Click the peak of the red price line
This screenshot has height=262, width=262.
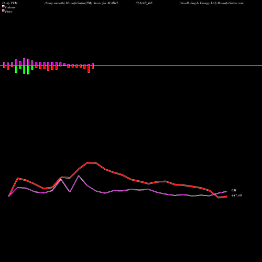88,162
